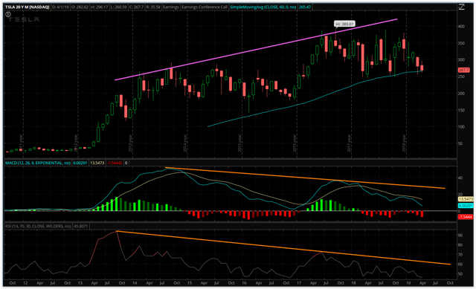The width and height of the screenshot is (476, 289).
Task: Open the MACD (12, 26, 9, EXPONENTIAL, no) study label
Action: coord(38,163)
